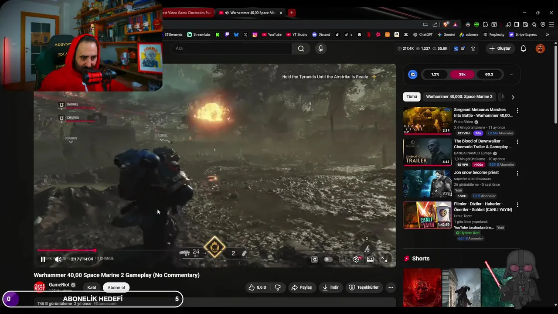
Task: Click the 60.2 vidIQ score pill
Action: (489, 75)
